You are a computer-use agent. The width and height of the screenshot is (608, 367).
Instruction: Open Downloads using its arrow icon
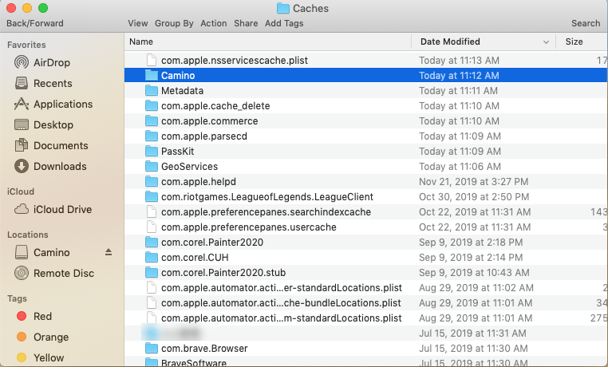click(x=22, y=166)
